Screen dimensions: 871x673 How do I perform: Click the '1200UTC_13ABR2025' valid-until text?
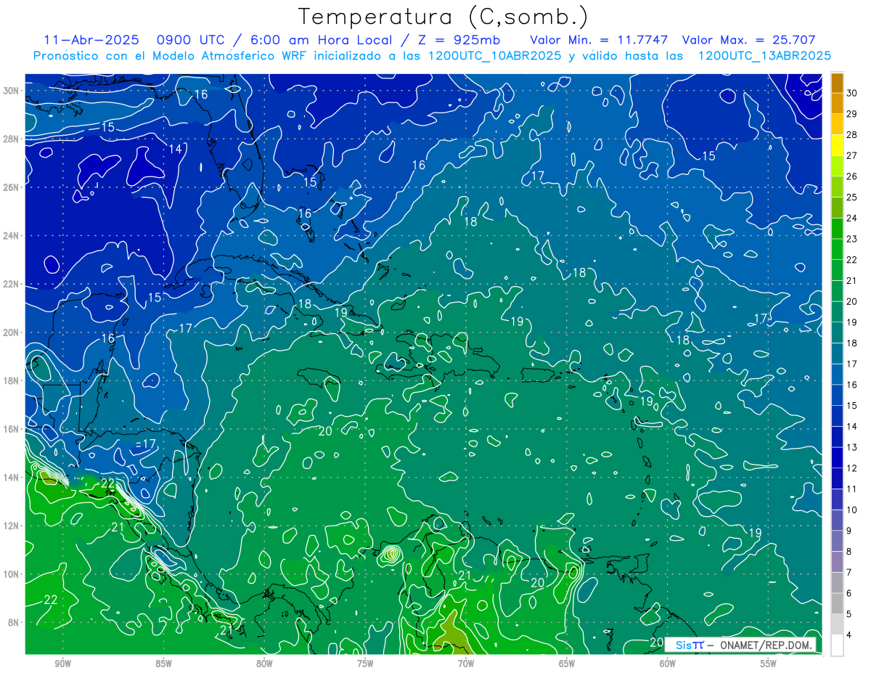tap(764, 56)
